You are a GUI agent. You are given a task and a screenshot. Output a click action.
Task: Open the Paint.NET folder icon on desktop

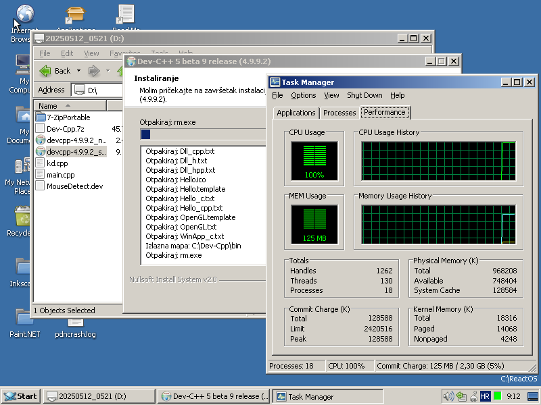[x=24, y=317]
